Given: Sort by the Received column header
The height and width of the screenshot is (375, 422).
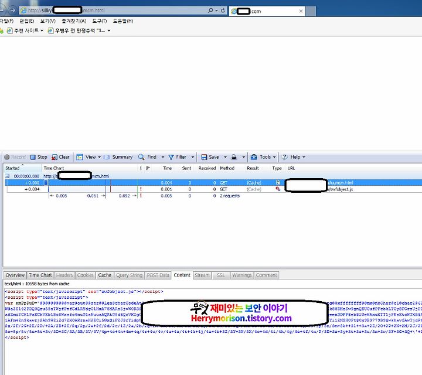Looking at the screenshot, I should pos(207,168).
